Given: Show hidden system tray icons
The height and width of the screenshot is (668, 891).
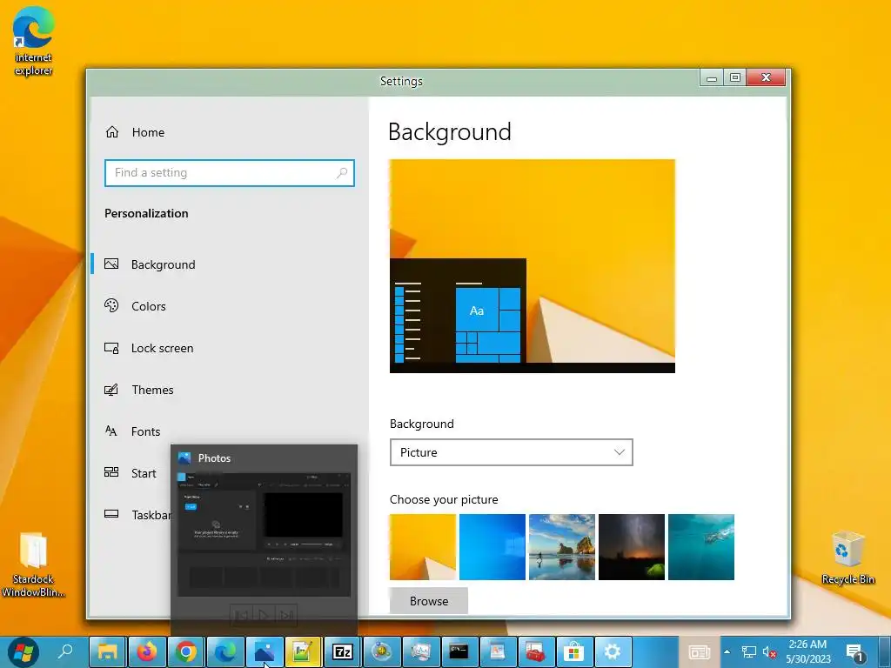Looking at the screenshot, I should tap(727, 652).
